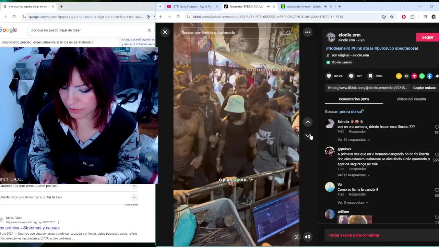Open the Rio de Janeiro location tag
The image size is (439, 247).
coord(339,62)
